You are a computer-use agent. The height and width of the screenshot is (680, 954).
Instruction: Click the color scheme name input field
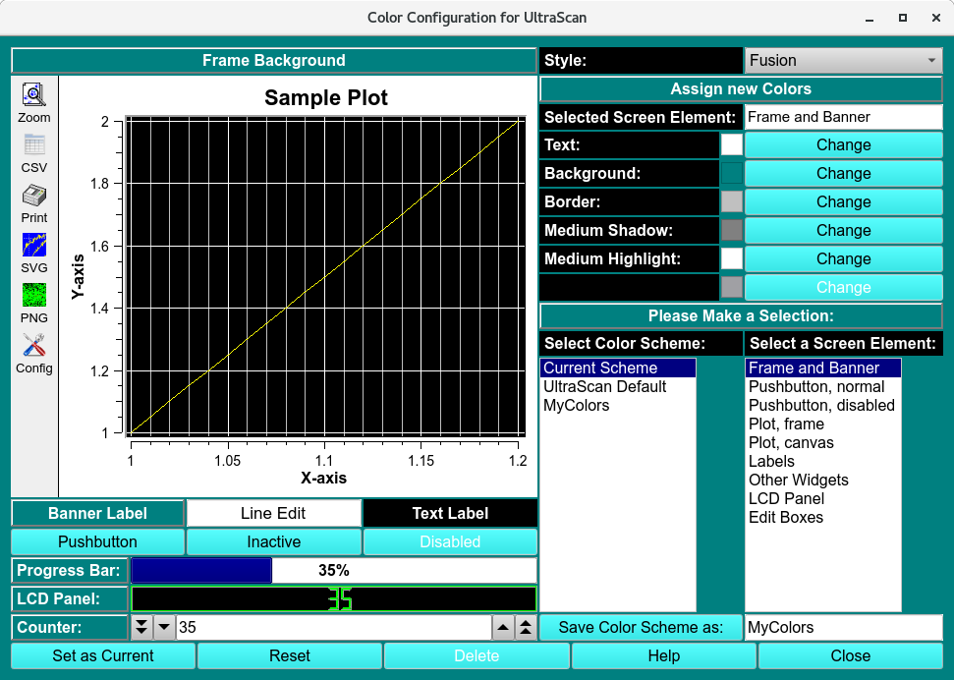coord(843,627)
